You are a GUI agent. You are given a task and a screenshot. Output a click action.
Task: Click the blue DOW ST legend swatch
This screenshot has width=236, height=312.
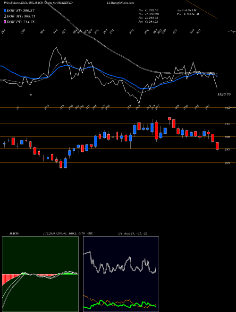coord(5,10)
